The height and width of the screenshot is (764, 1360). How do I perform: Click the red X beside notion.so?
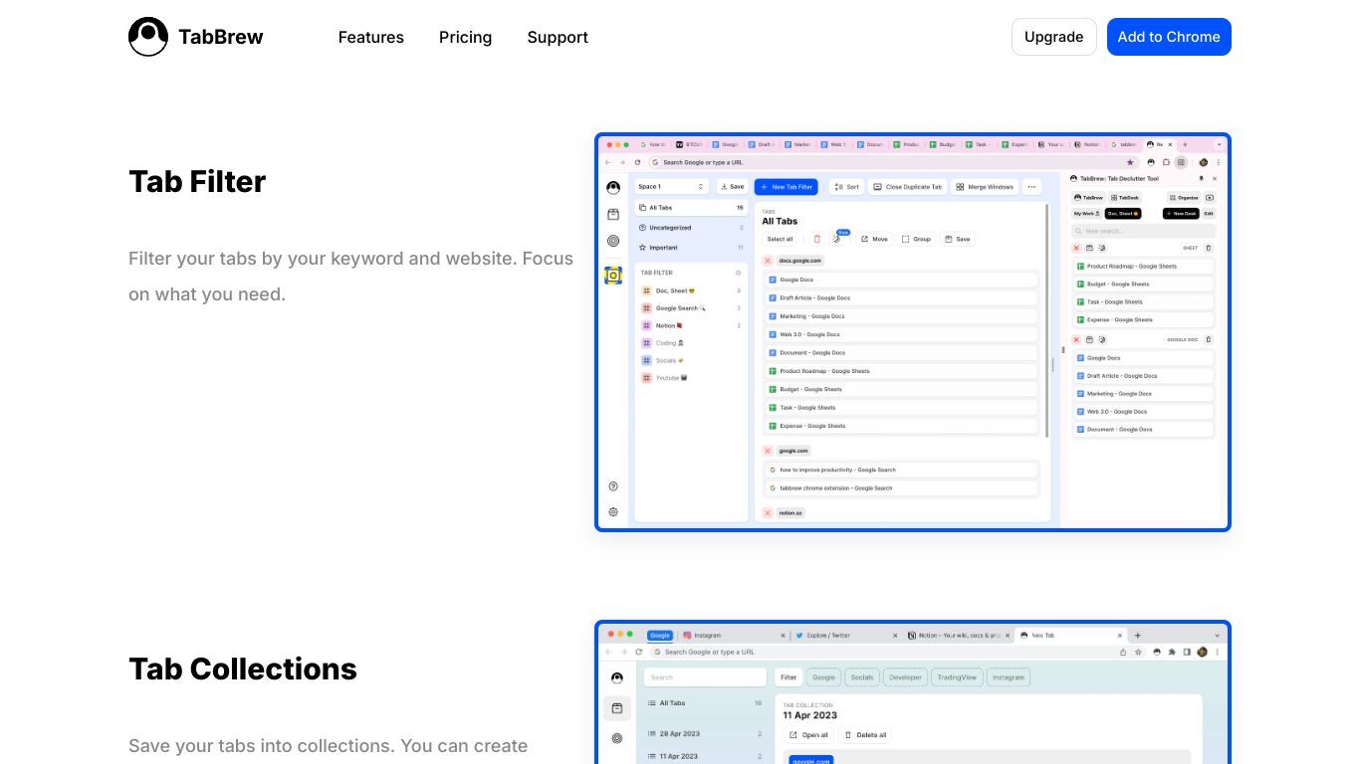click(x=768, y=513)
